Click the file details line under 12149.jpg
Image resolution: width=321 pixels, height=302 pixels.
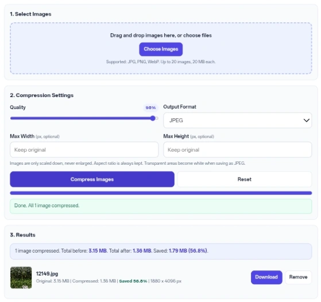pyautogui.click(x=109, y=281)
